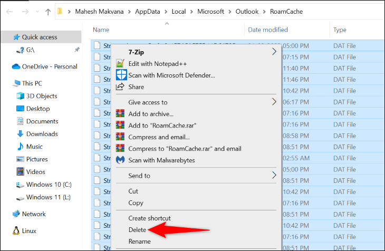This screenshot has width=385, height=251.
Task: Click the Notepad++ icon in context menu
Action: click(x=120, y=64)
